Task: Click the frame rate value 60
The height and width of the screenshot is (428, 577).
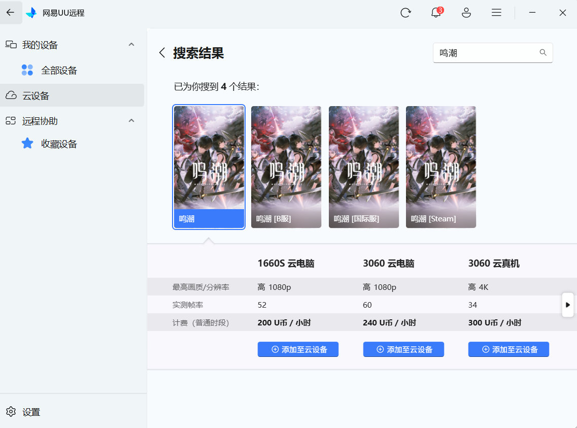Action: pyautogui.click(x=367, y=305)
